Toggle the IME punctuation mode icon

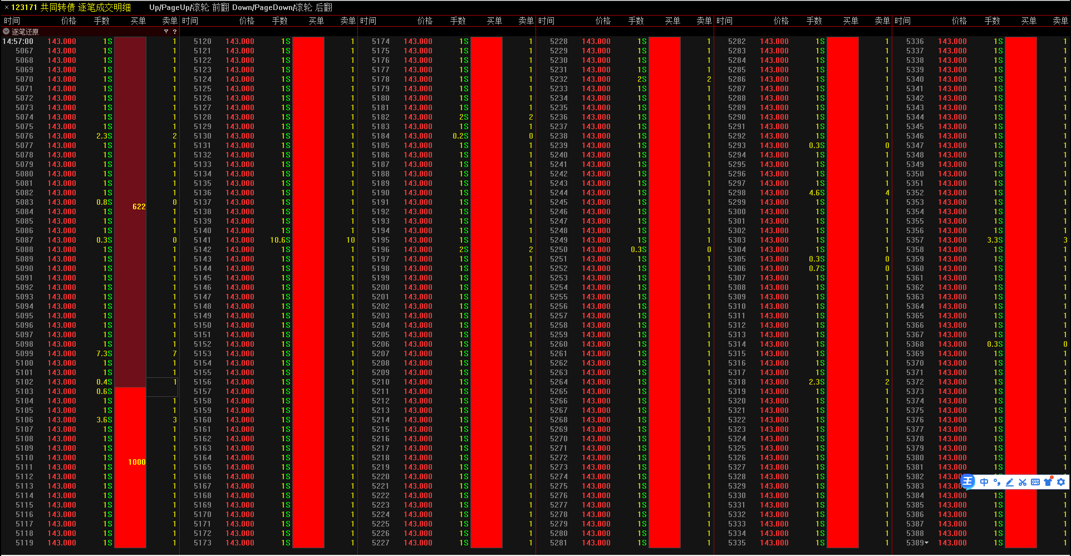pyautogui.click(x=997, y=482)
